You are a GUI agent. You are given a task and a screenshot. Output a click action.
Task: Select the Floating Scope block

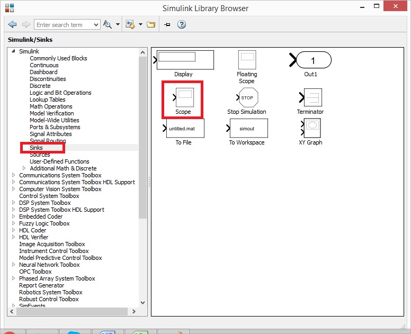(247, 67)
